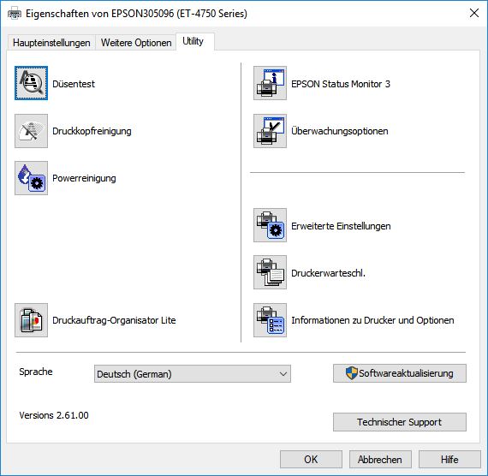Viewport: 488px width, 476px height.
Task: Click Erweiterte Einstellungen label text
Action: click(341, 226)
